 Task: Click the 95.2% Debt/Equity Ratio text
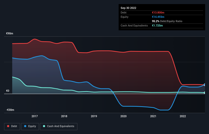tap(167, 21)
